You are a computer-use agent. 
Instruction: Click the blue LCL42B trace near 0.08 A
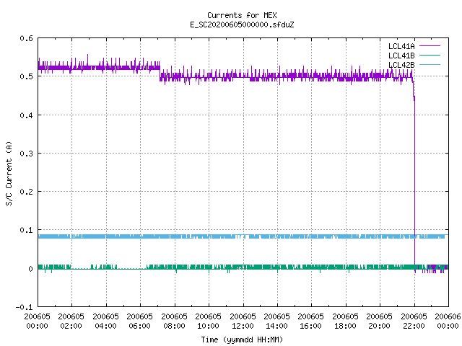tap(242, 236)
